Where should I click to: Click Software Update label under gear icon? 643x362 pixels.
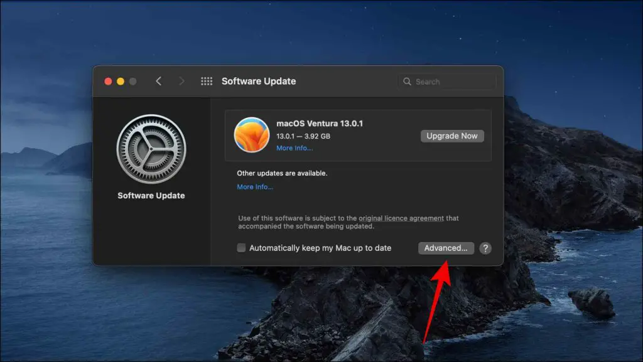(151, 195)
